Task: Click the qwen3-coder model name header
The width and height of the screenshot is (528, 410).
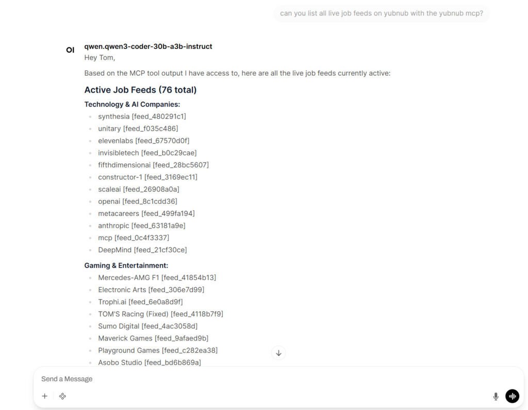Action: 148,46
